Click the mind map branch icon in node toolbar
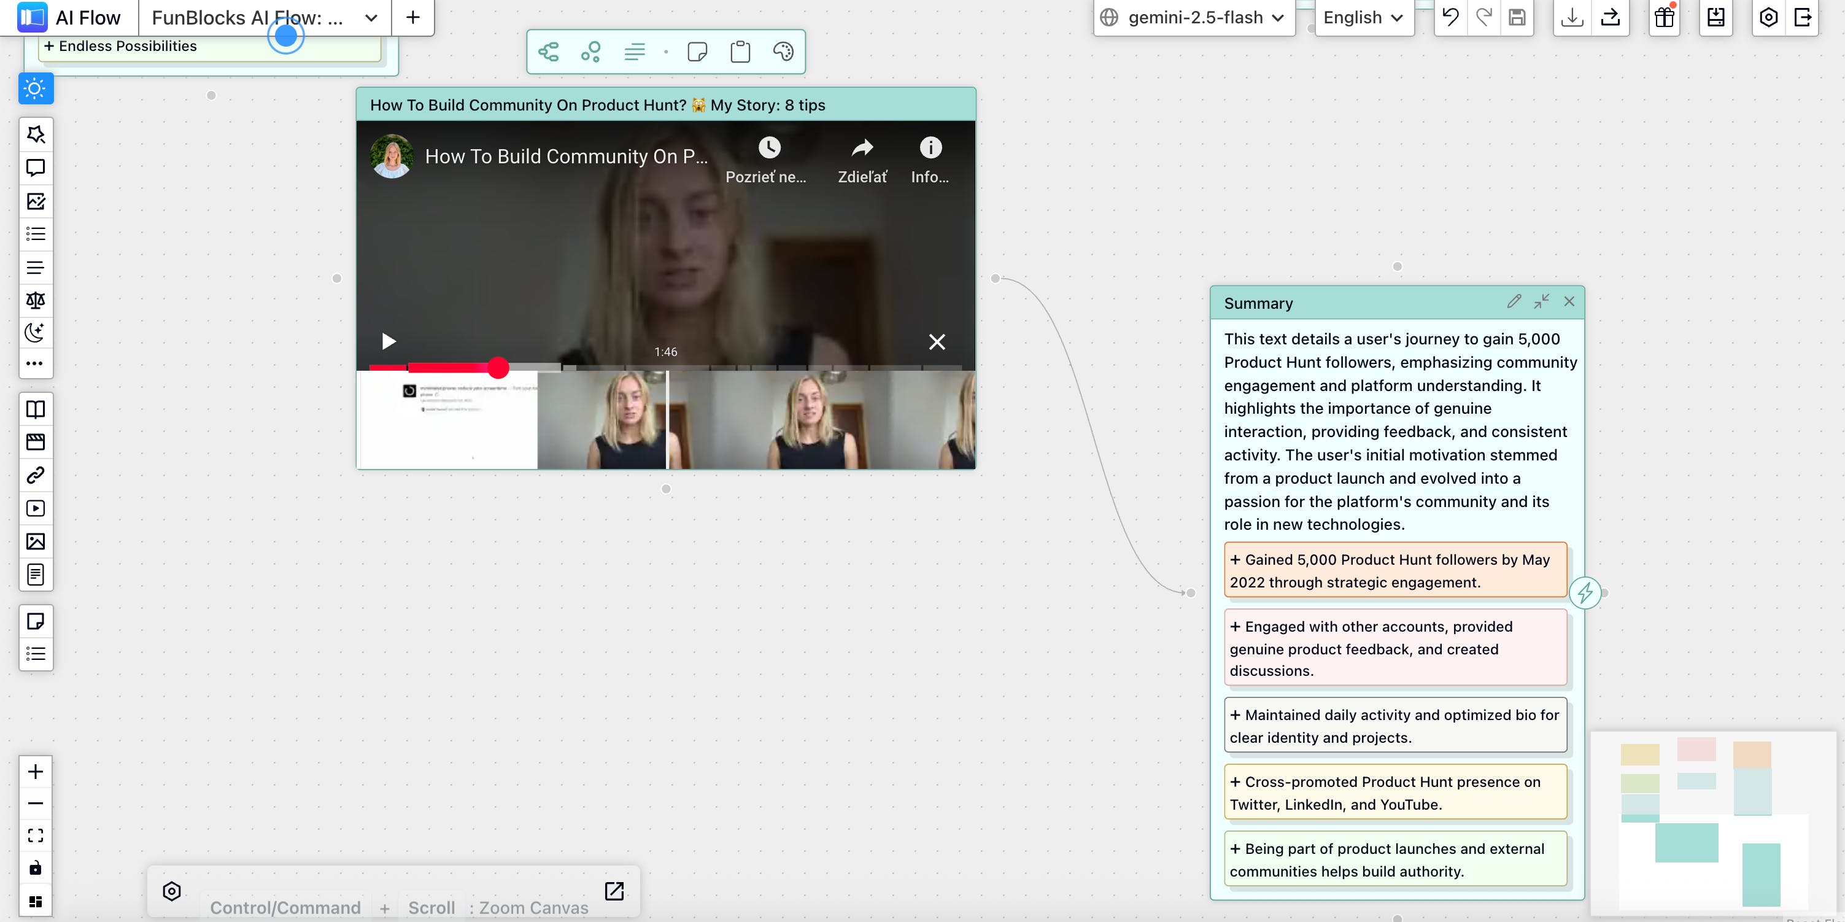Viewport: 1845px width, 922px height. click(549, 52)
